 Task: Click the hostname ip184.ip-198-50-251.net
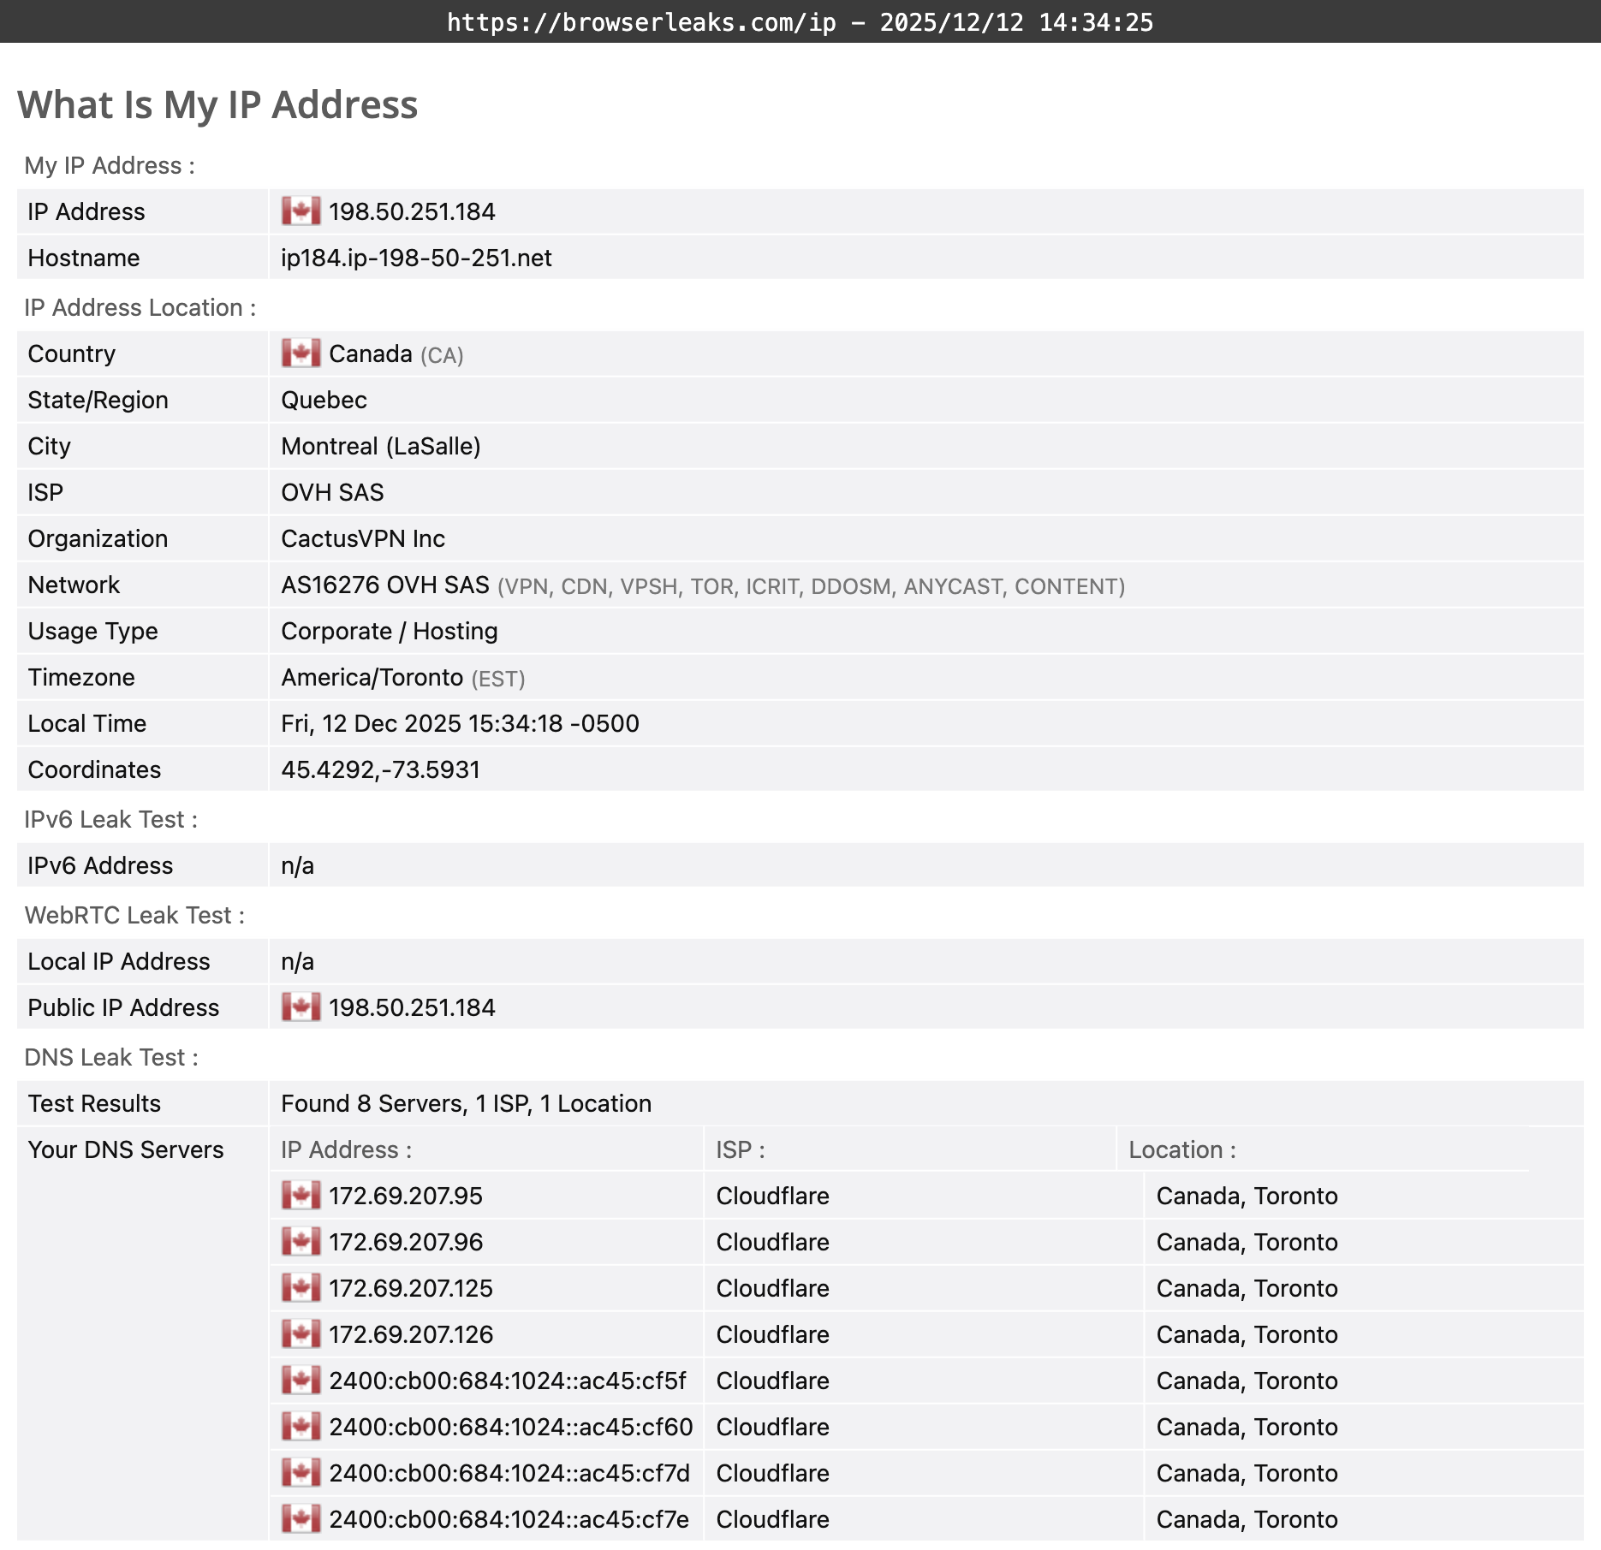click(417, 258)
